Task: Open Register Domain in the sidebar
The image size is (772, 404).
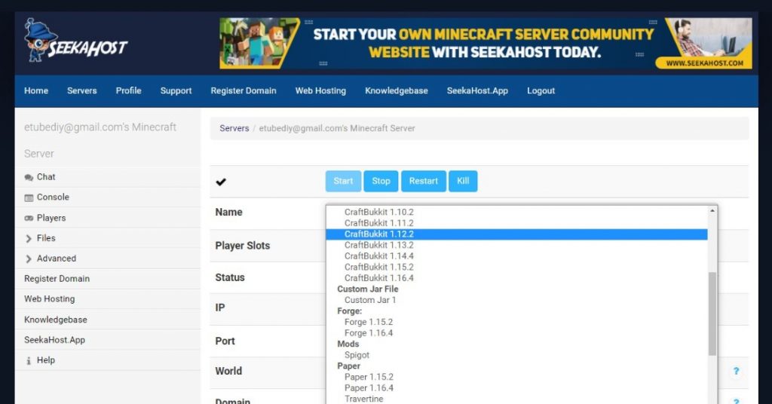Action: tap(57, 279)
